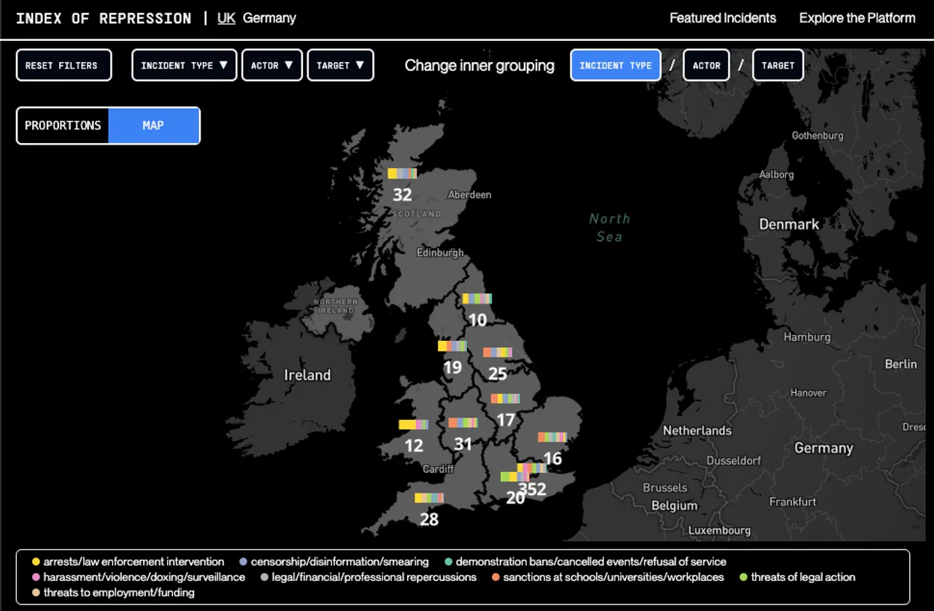This screenshot has height=611, width=934.
Task: Select the Wales marker showing 12 incidents
Action: point(413,423)
